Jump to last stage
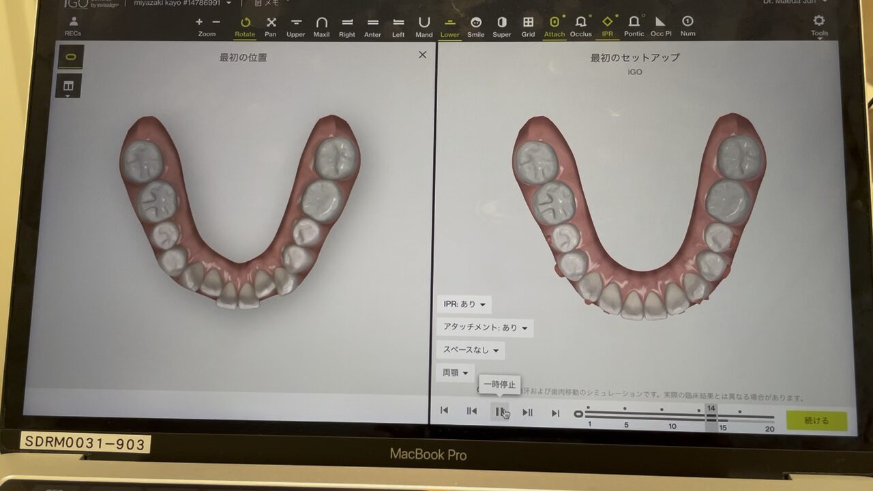This screenshot has height=491, width=873. click(x=555, y=413)
